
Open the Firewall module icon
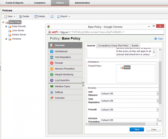tap(52, 63)
